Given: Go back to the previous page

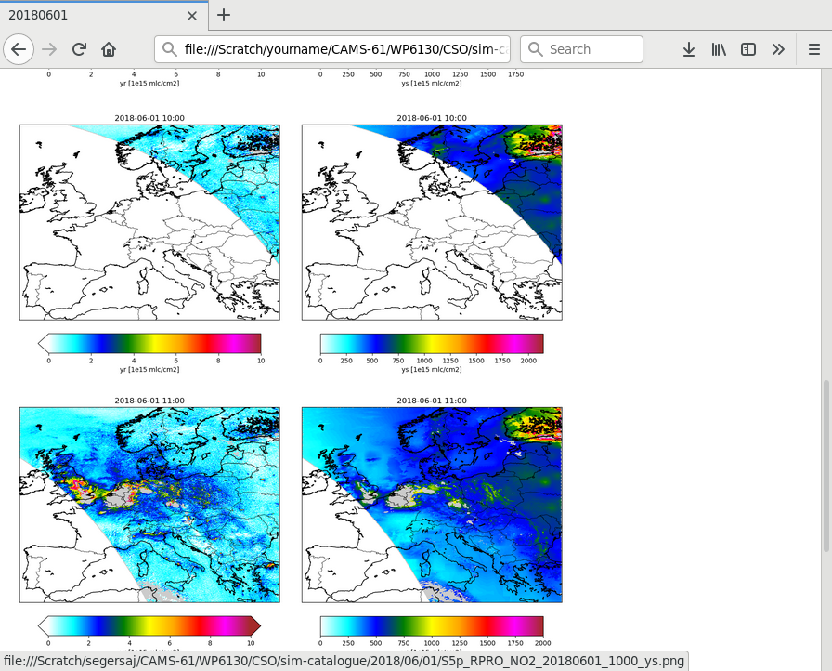Looking at the screenshot, I should (x=19, y=49).
